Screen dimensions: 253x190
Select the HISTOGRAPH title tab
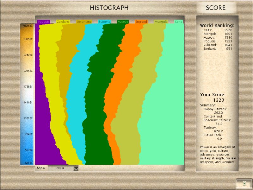[109, 8]
